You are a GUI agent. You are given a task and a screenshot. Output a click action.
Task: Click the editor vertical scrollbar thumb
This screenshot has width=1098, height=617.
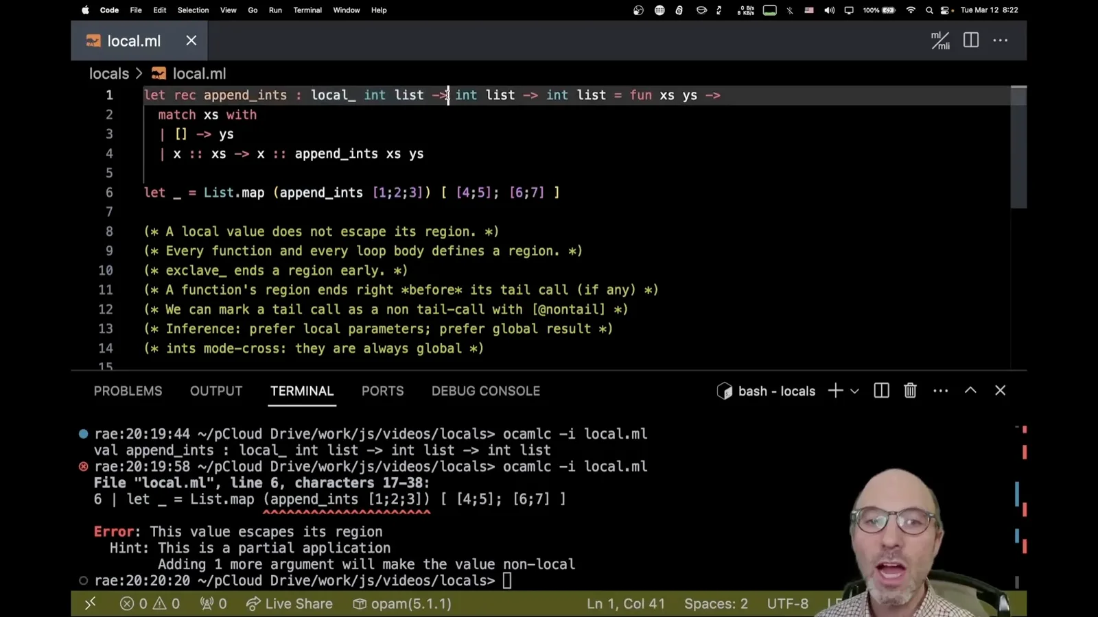click(x=1018, y=147)
